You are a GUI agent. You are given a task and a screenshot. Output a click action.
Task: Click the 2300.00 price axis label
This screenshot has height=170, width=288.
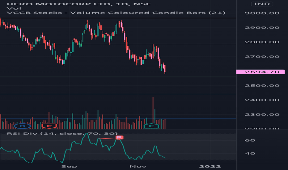(x=262, y=114)
